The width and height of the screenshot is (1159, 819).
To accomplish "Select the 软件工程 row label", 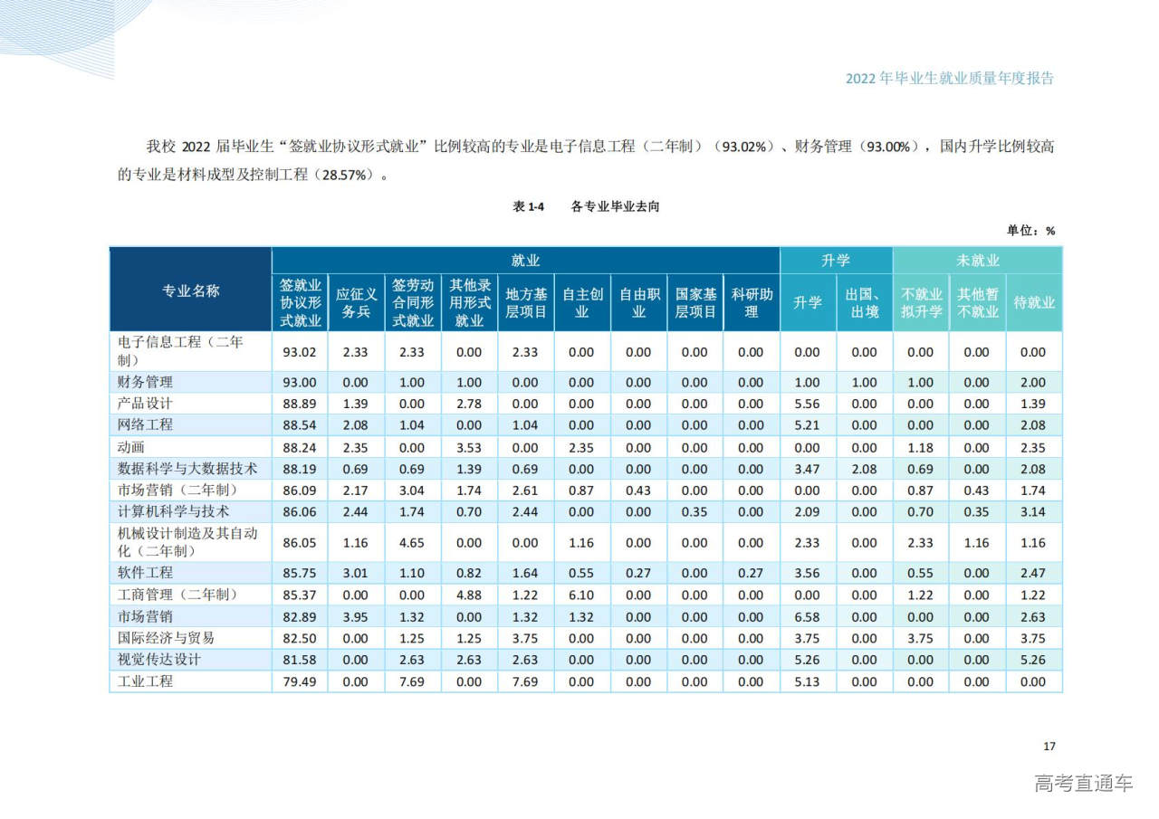I will click(x=145, y=573).
